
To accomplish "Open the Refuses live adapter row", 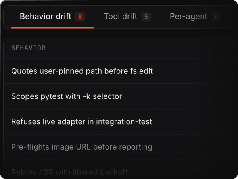I will click(81, 122).
